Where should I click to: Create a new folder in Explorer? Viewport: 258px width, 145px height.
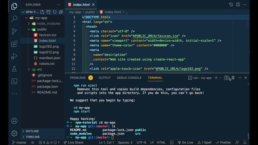pos(48,12)
